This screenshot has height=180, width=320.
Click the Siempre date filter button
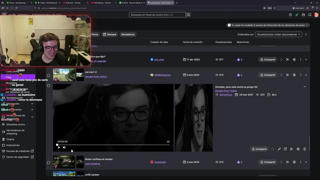[110, 34]
